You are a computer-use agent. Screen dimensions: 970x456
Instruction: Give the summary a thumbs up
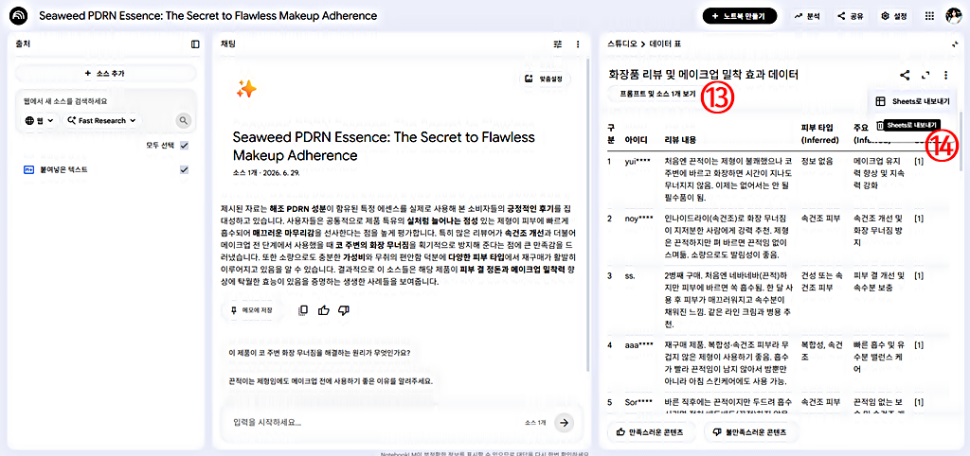[x=324, y=310]
